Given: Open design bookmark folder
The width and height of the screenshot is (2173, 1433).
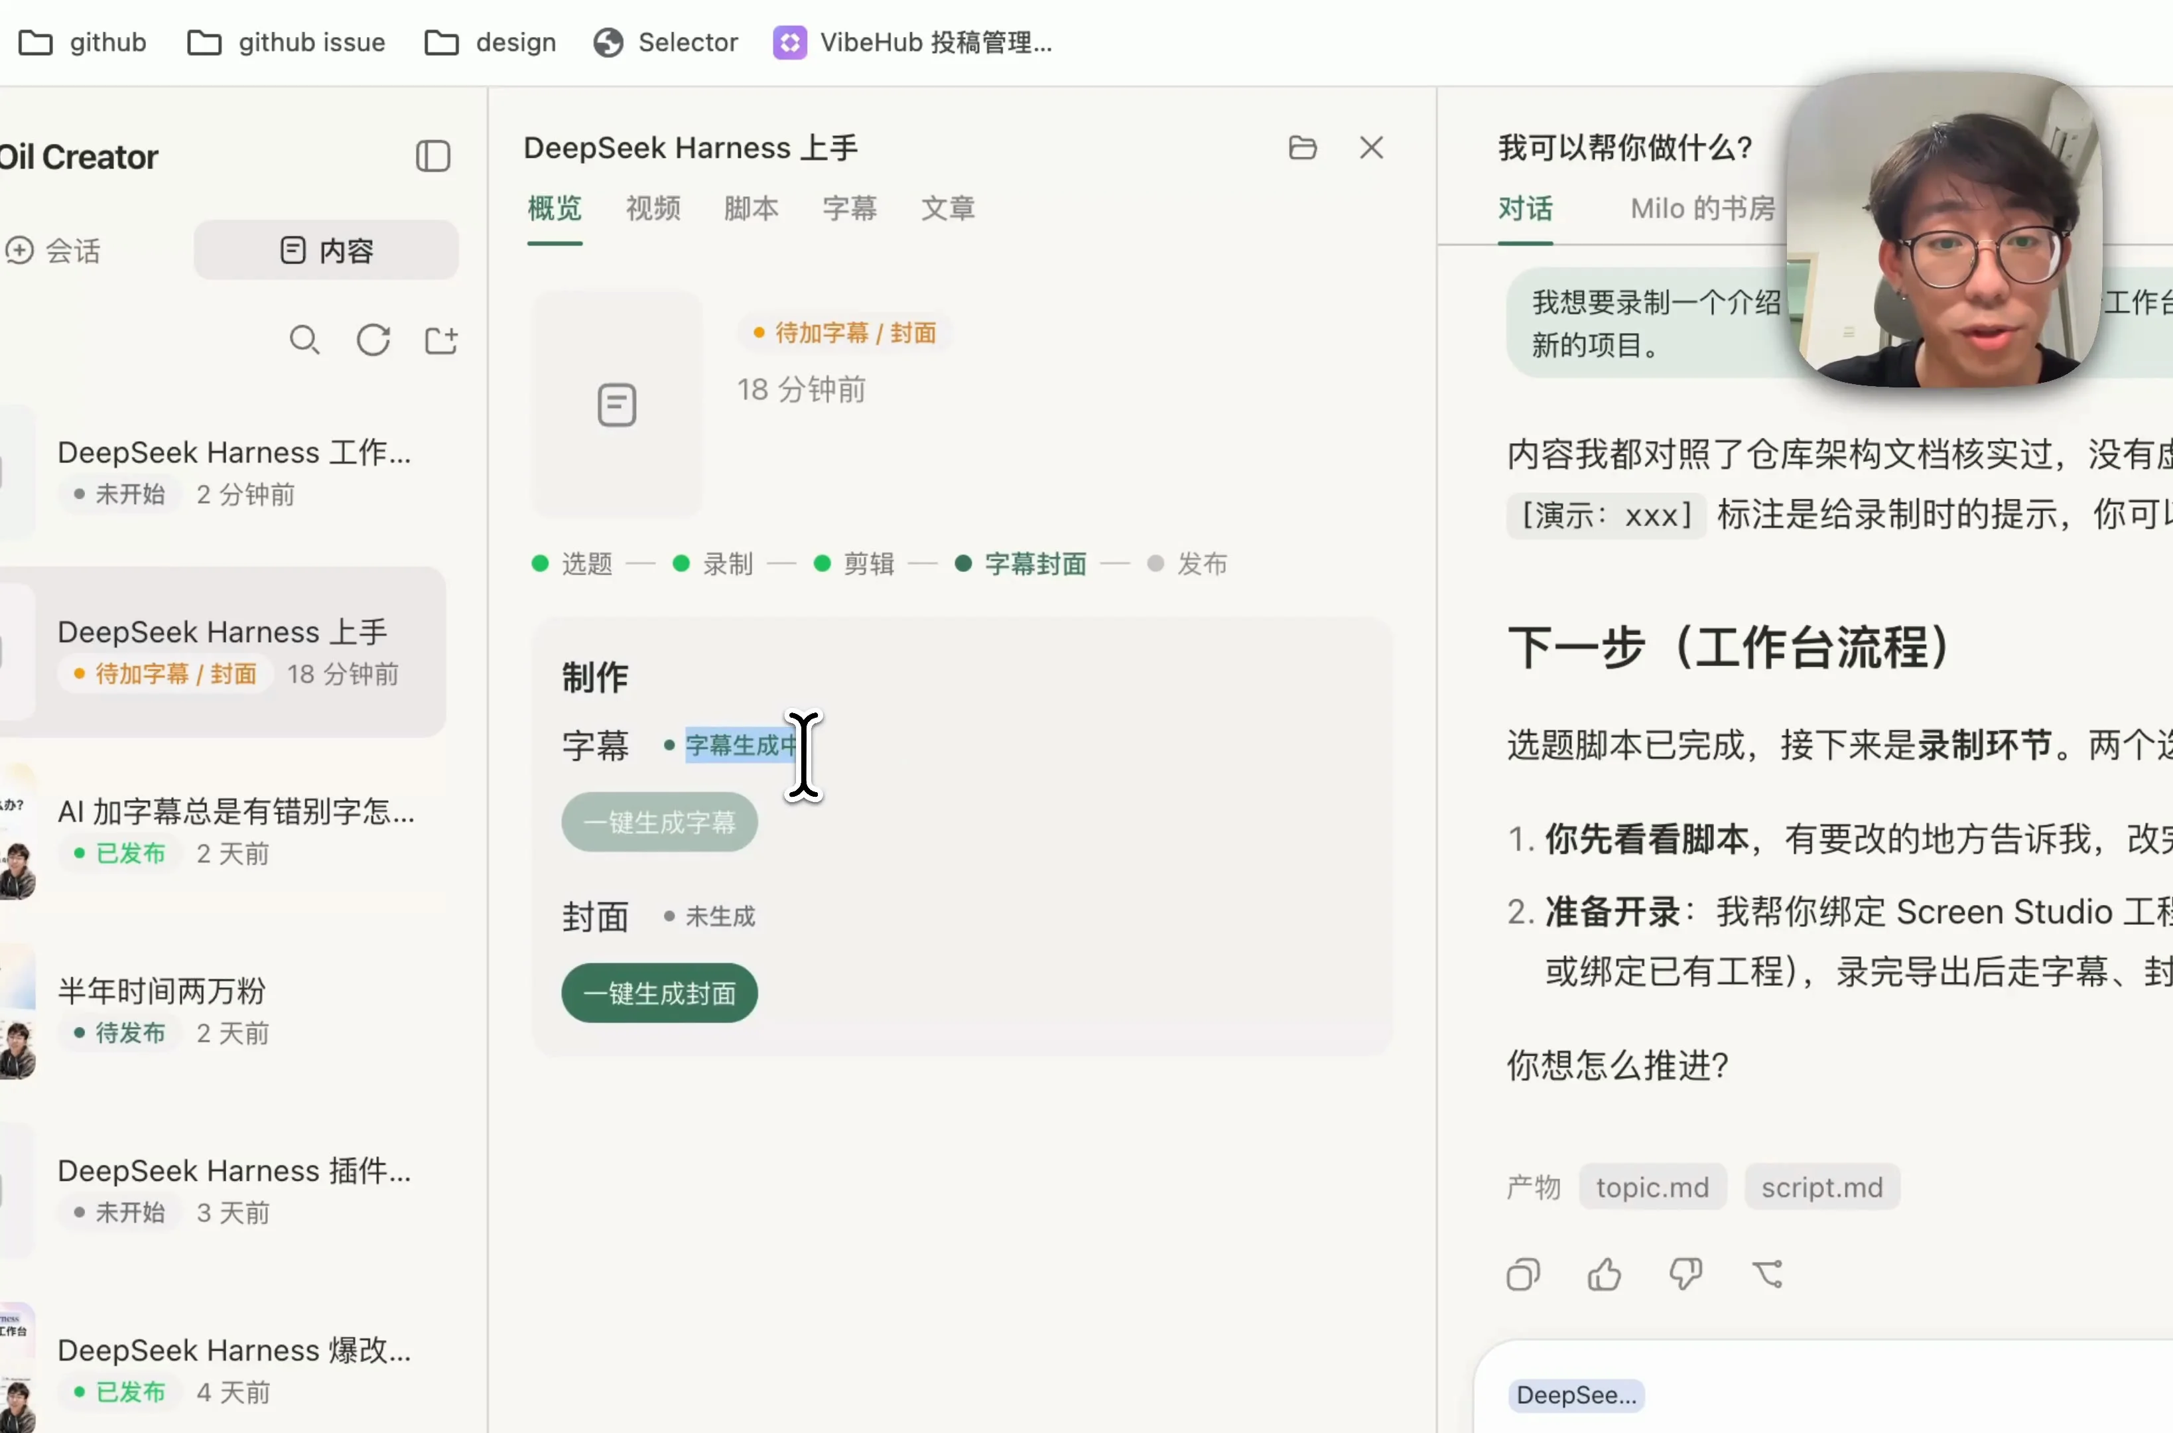Looking at the screenshot, I should tap(491, 42).
